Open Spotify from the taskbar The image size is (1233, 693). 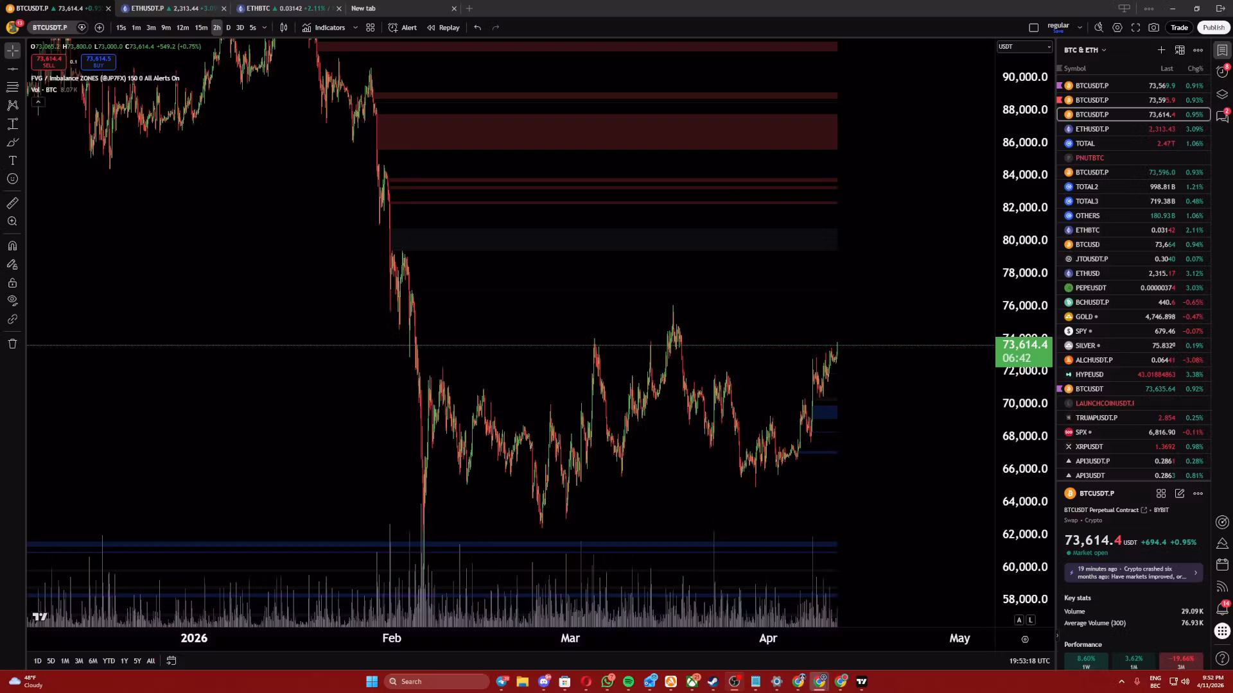click(628, 681)
